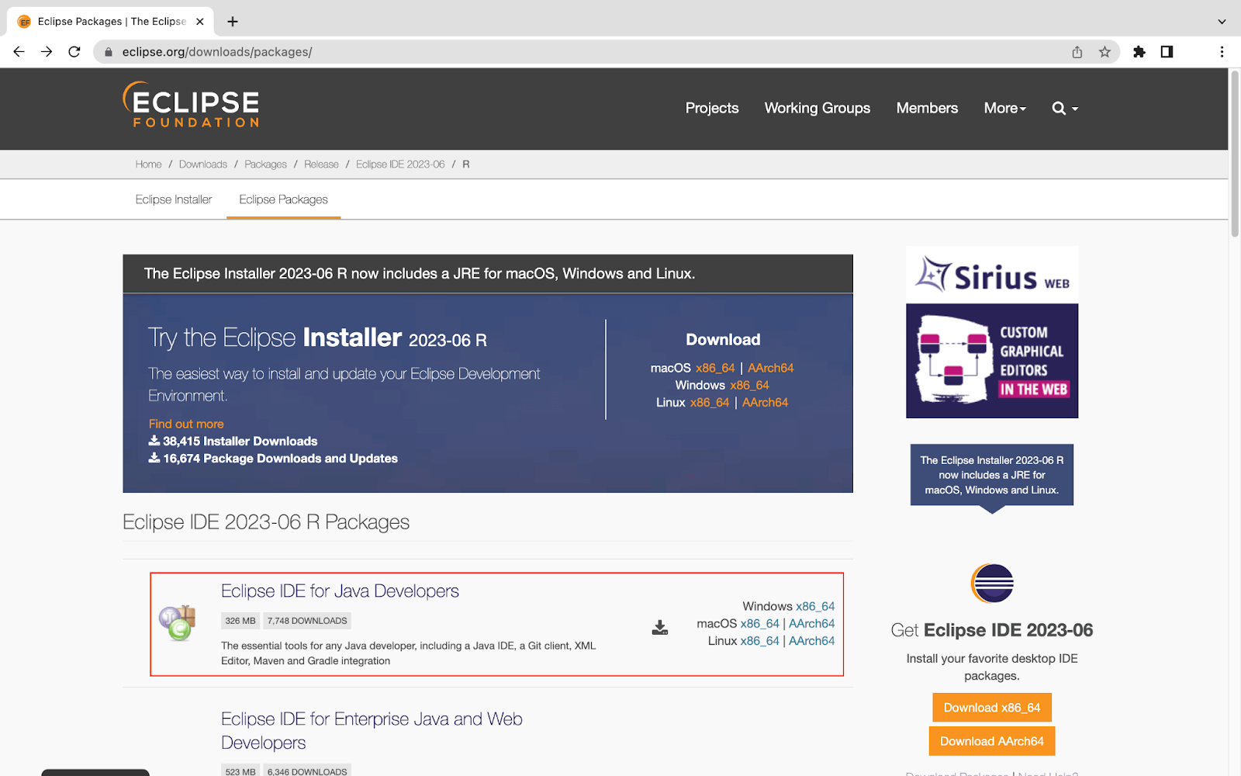Click the Download AArch64 button
This screenshot has width=1241, height=776.
tap(992, 741)
